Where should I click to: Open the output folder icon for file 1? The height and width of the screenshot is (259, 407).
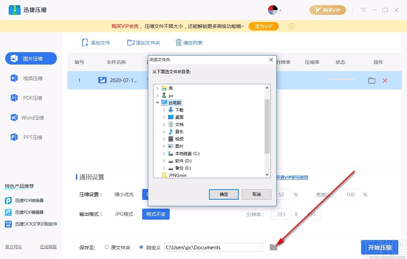click(371, 80)
